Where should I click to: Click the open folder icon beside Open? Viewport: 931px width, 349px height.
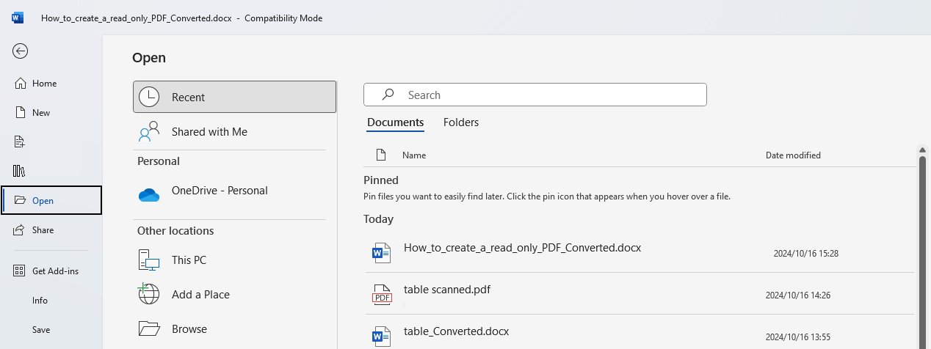click(x=21, y=200)
